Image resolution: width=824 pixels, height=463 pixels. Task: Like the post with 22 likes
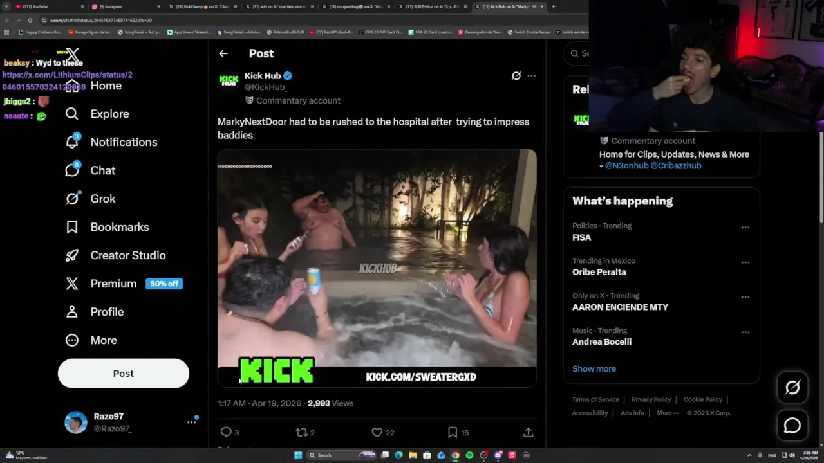(x=377, y=432)
